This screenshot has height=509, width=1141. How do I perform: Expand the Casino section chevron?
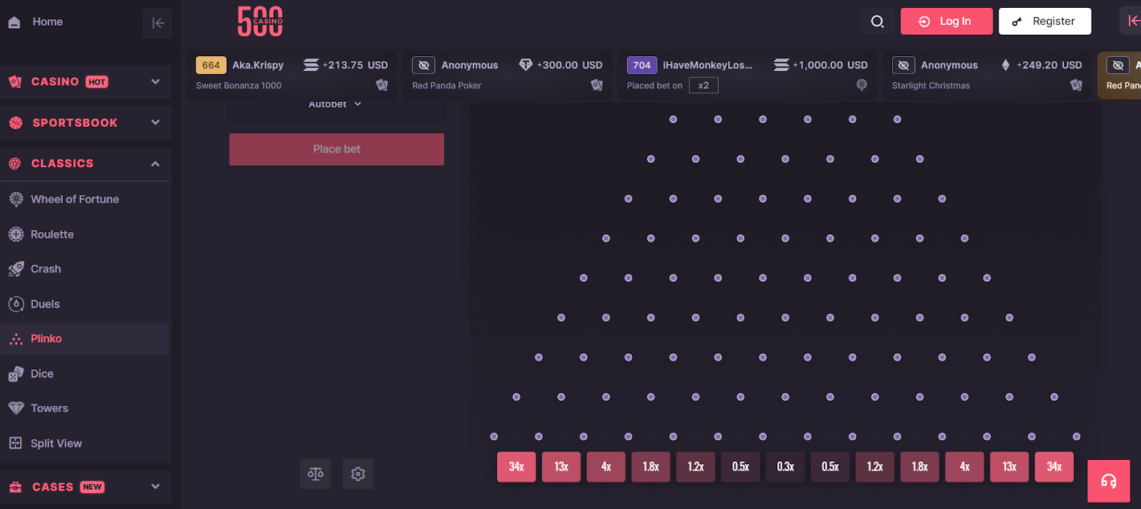[155, 82]
